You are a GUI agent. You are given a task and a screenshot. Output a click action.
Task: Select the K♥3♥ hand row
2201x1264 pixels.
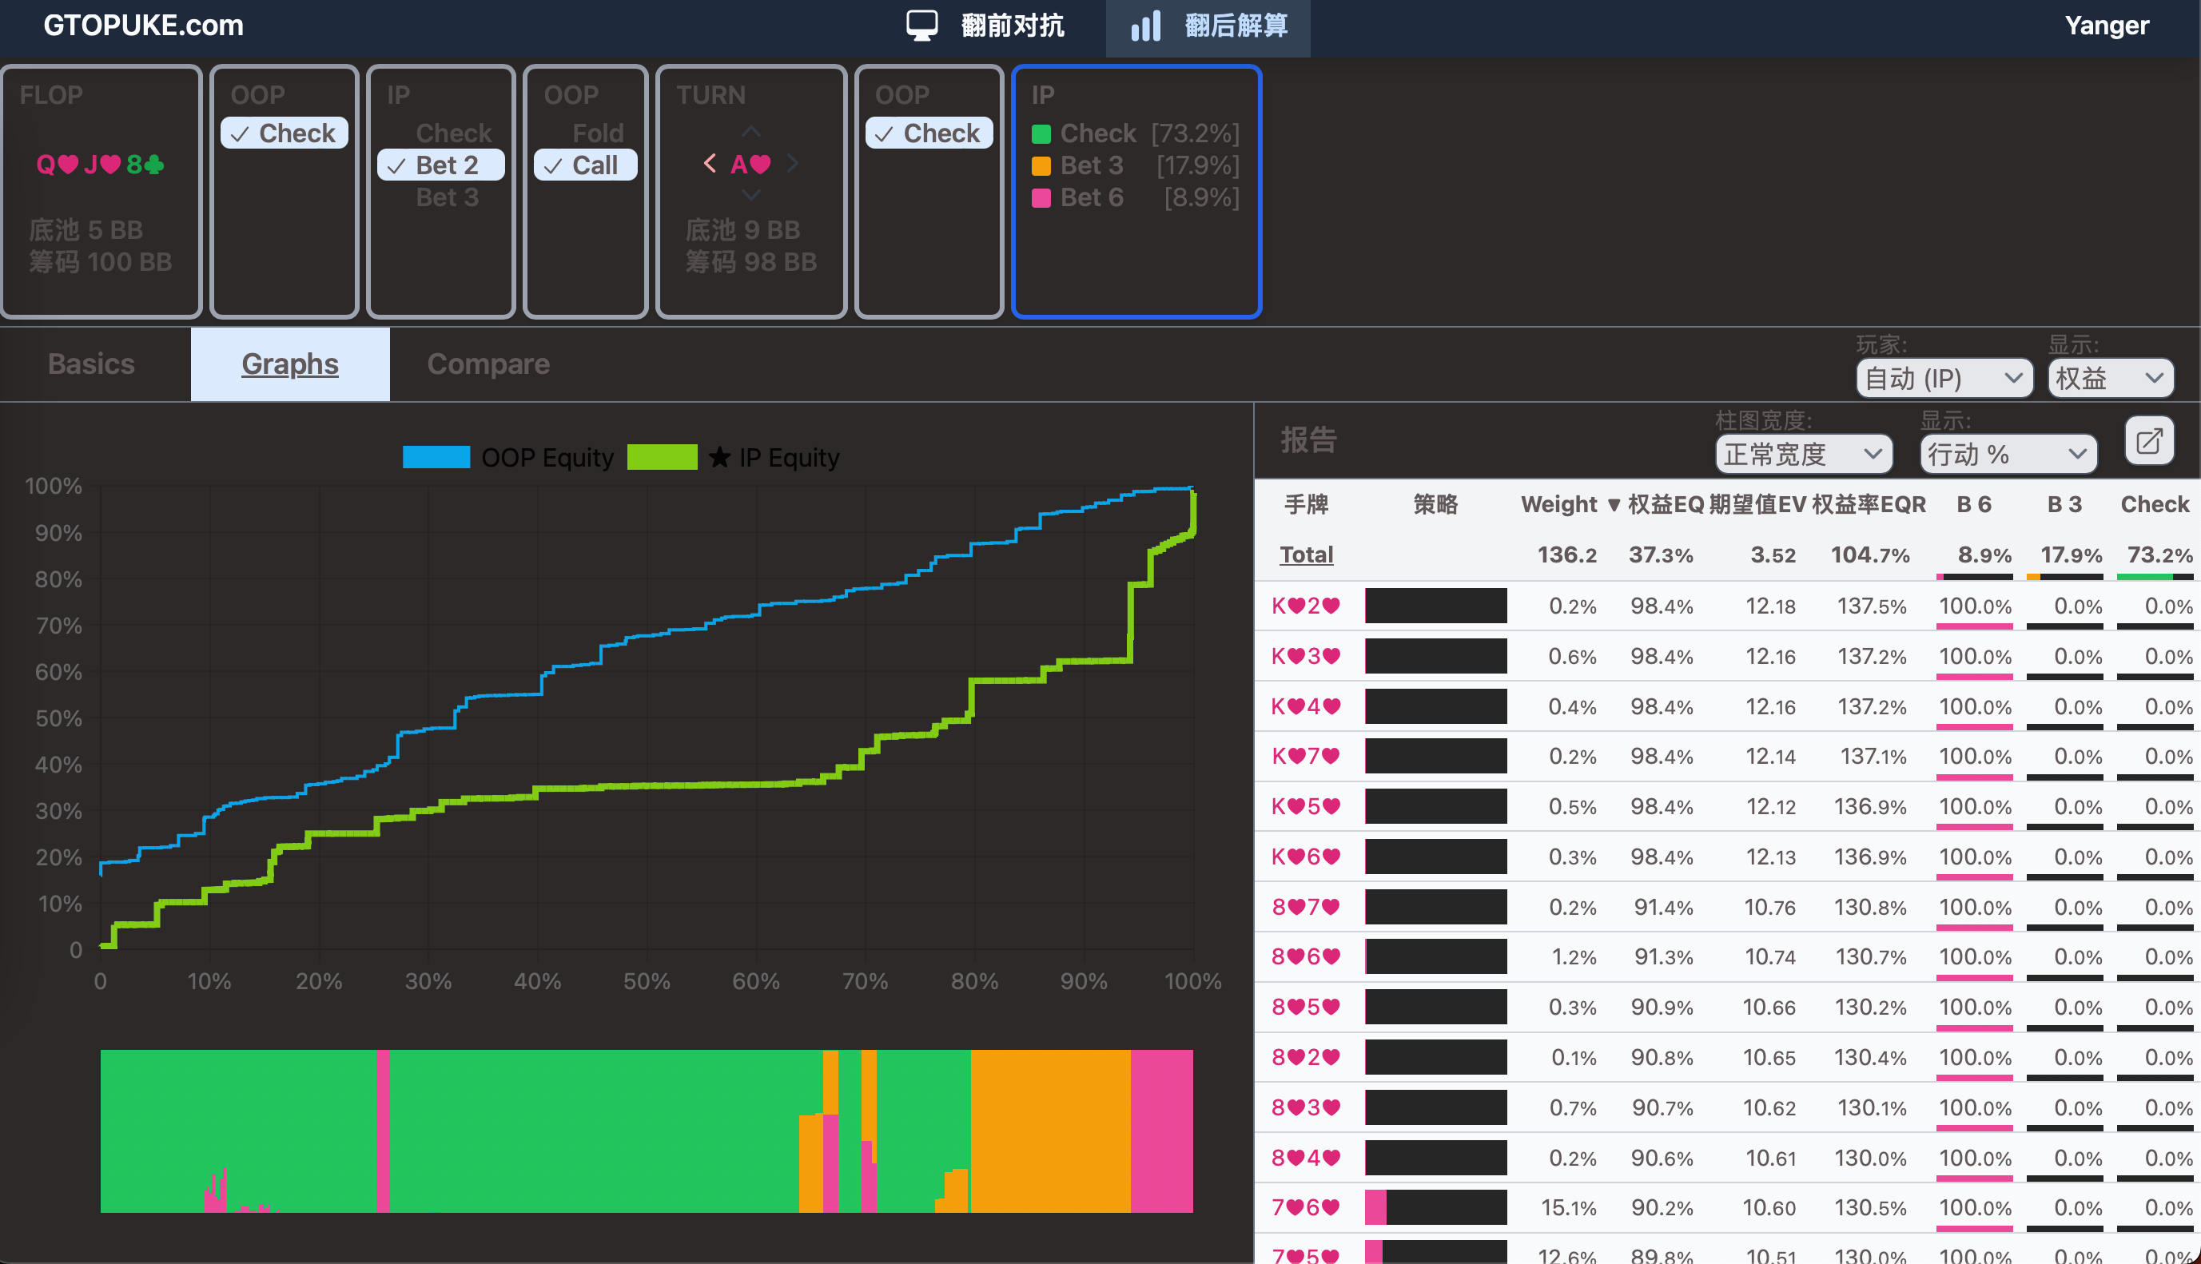tap(1728, 656)
